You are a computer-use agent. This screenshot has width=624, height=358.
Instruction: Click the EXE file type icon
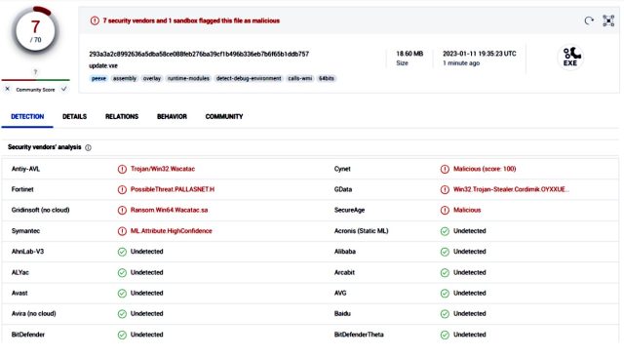[570, 57]
